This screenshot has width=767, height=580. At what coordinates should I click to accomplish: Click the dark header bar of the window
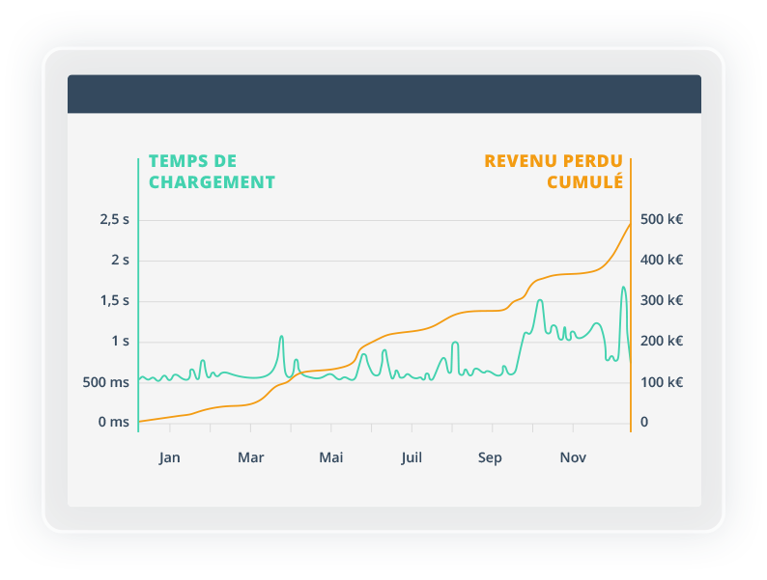(383, 94)
